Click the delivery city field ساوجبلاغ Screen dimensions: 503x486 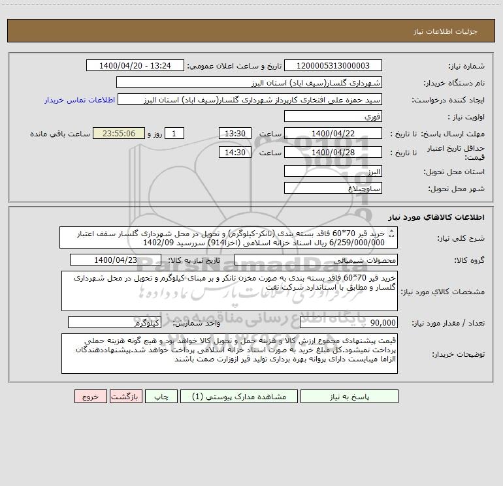click(333, 189)
